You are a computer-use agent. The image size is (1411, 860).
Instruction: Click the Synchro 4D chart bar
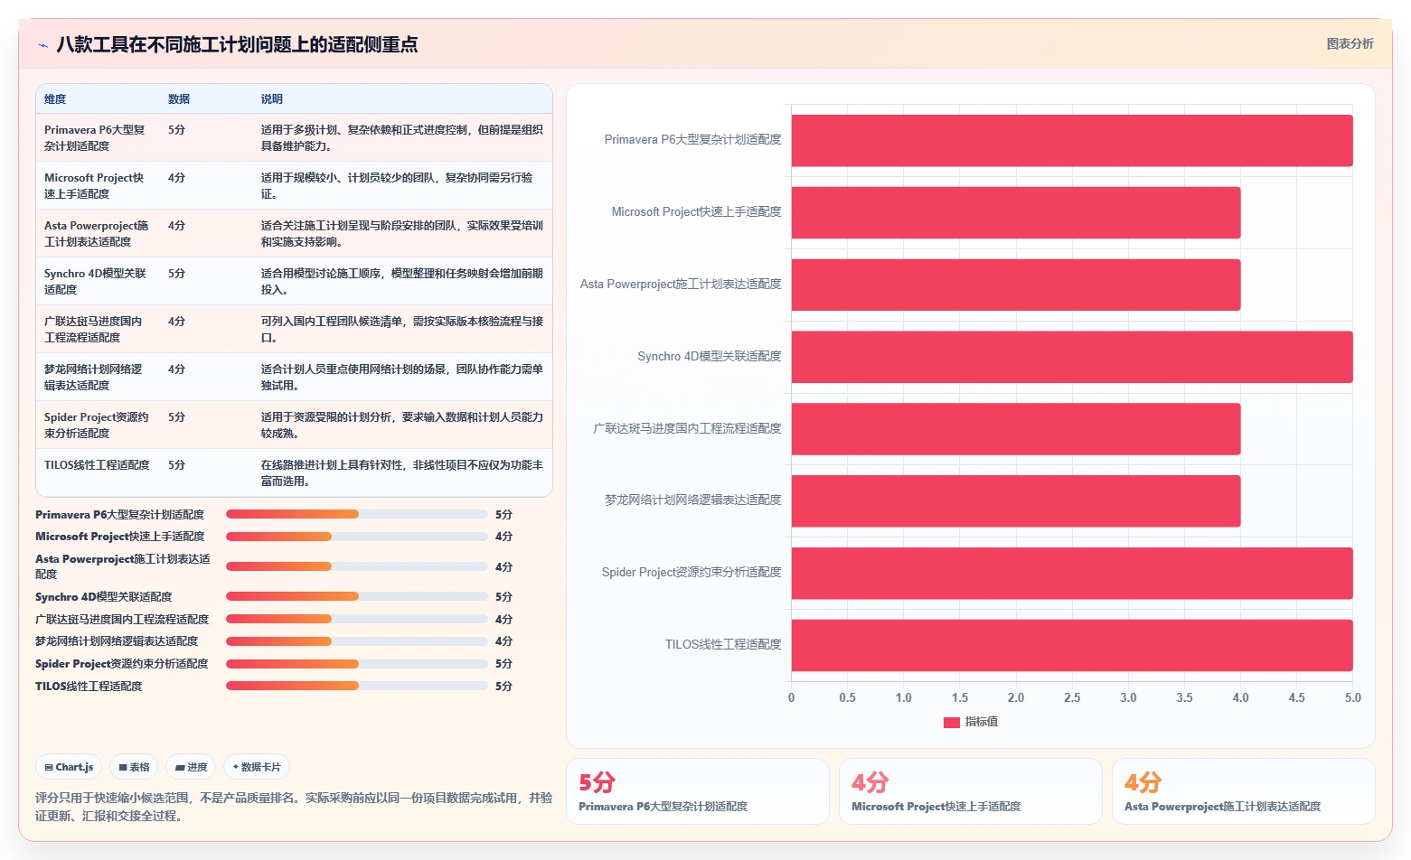1072,357
